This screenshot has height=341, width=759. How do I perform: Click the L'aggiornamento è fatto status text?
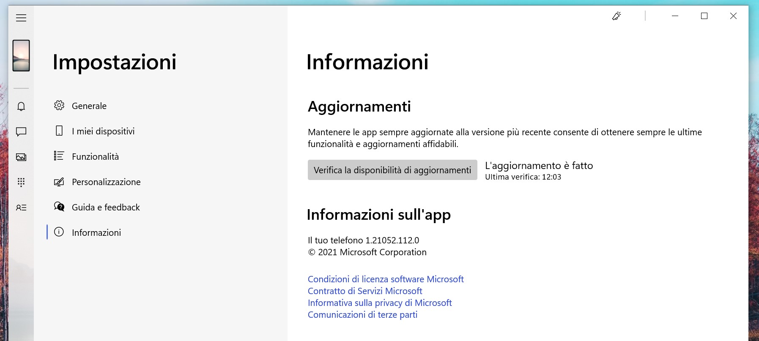[x=539, y=166]
